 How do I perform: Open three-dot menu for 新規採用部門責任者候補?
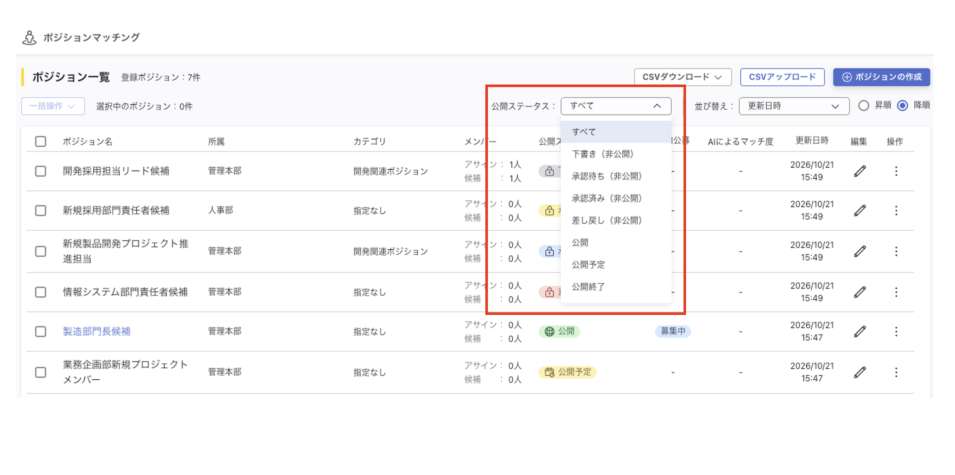pos(896,211)
